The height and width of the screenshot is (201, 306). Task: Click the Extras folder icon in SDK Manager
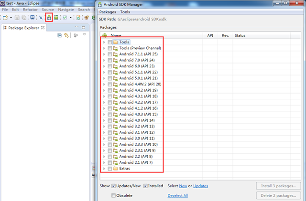(116, 169)
